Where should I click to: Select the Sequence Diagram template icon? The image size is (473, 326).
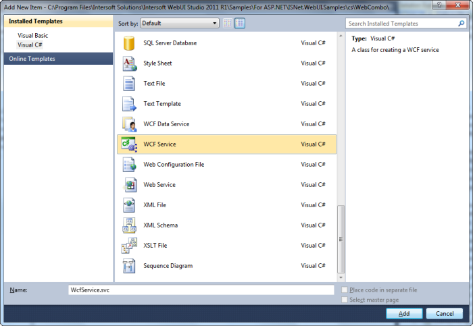point(129,266)
